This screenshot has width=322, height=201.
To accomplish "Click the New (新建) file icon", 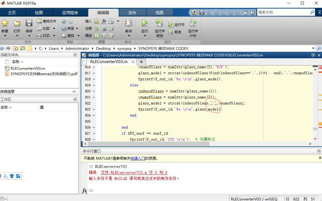I will (5, 23).
